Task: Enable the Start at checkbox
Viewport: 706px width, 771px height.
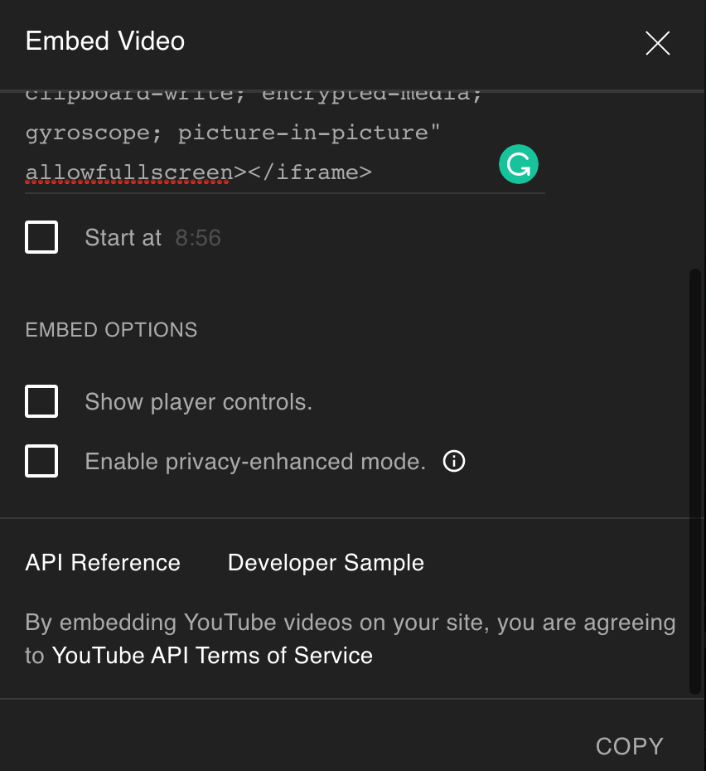Action: [41, 237]
